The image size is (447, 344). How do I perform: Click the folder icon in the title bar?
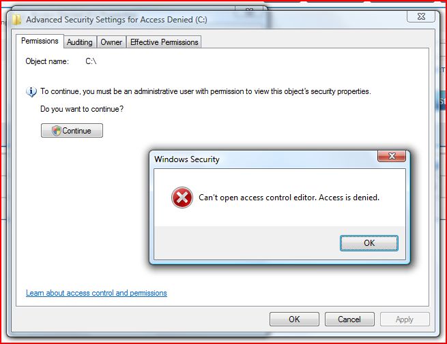coord(17,20)
